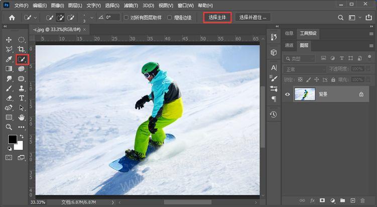Choose the New Selection brush mode
Image resolution: width=377 pixels, height=207 pixels.
coord(50,18)
